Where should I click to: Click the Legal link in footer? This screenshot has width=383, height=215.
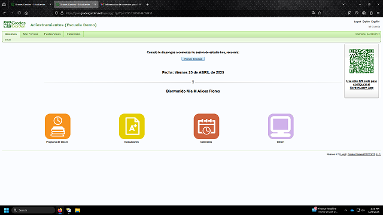coord(343,154)
